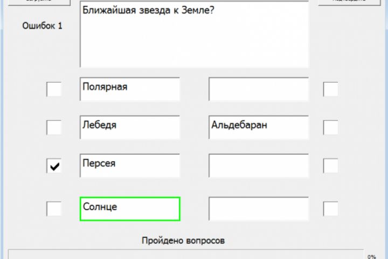388x259 pixels.
Task: Tick the checkbox right of Полярная's empty field
Action: pyautogui.click(x=330, y=89)
